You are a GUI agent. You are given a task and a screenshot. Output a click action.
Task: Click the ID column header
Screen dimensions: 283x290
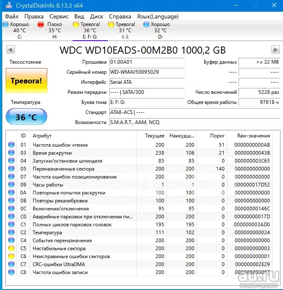(x=23, y=135)
